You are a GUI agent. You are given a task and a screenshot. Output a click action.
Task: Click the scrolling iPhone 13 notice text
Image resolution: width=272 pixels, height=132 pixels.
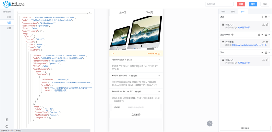(154, 54)
